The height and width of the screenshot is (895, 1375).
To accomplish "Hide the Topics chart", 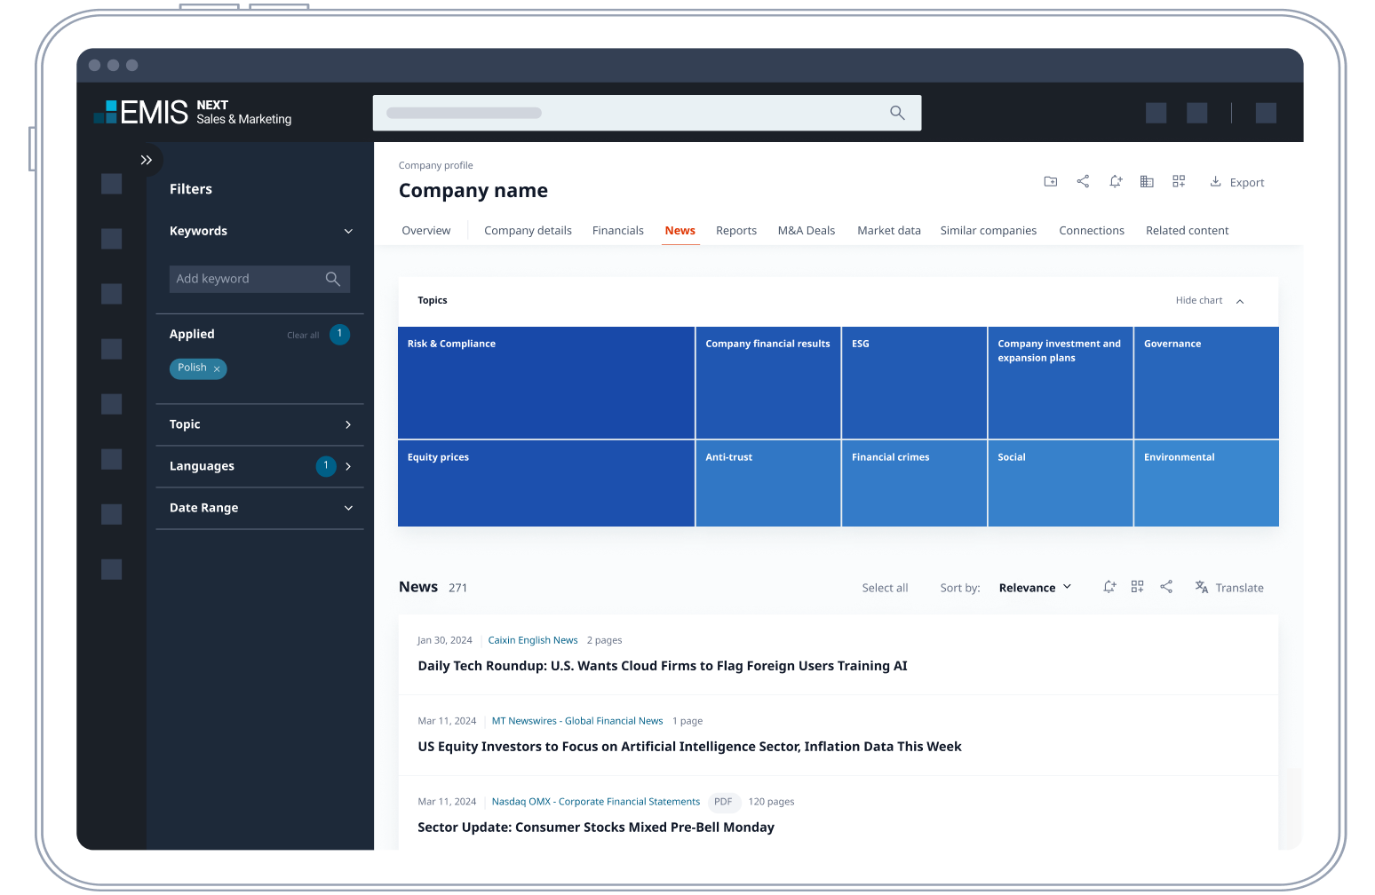I will click(1209, 301).
